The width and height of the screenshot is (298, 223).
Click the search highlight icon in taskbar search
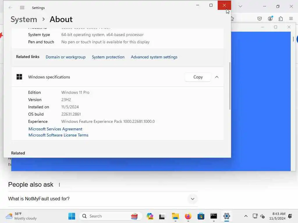coord(134,216)
